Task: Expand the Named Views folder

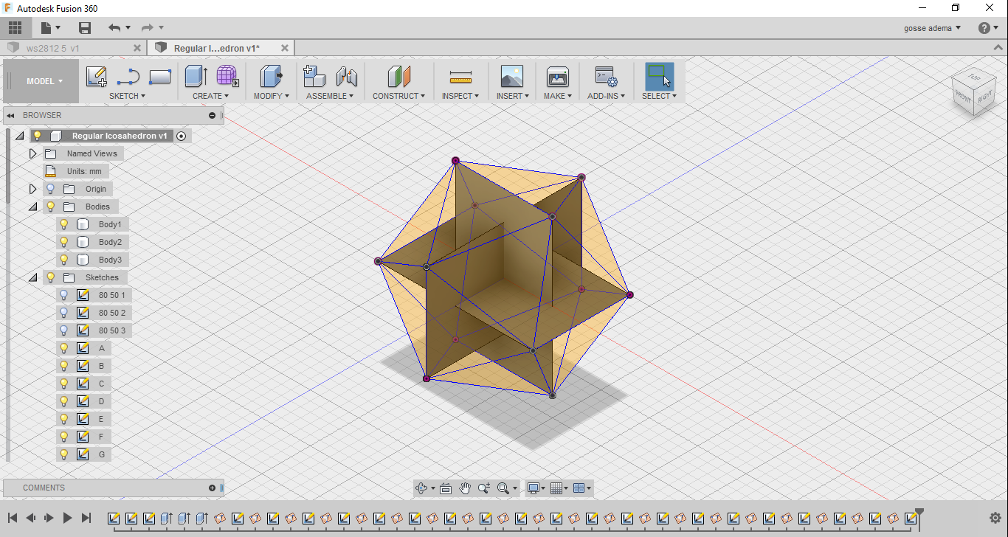Action: 32,153
